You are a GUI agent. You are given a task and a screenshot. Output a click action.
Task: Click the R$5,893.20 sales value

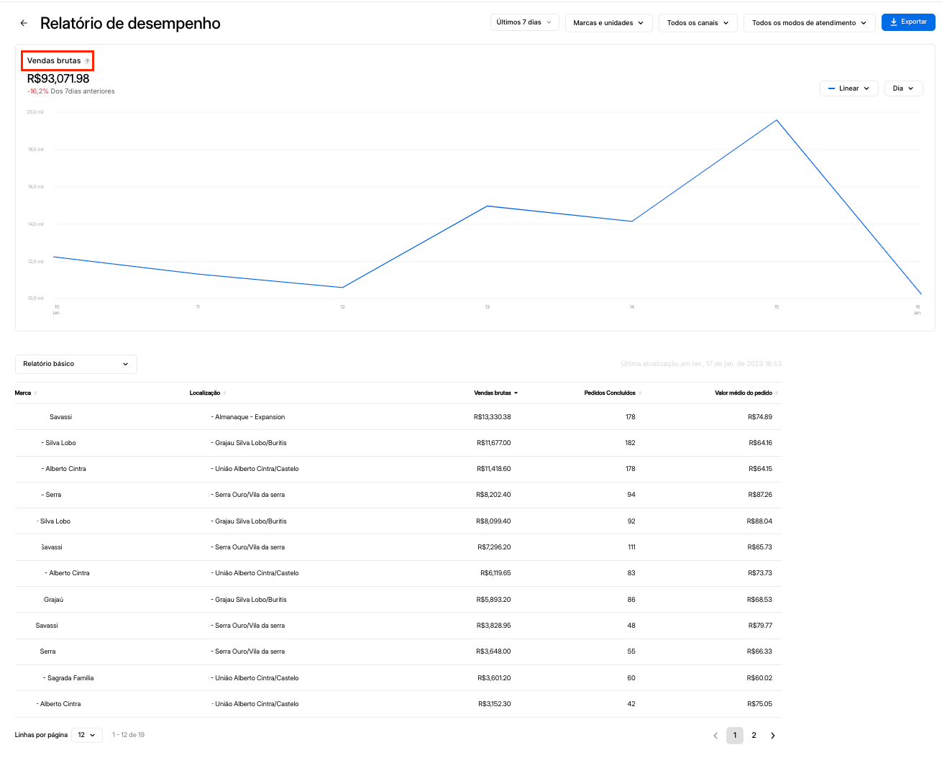[493, 600]
